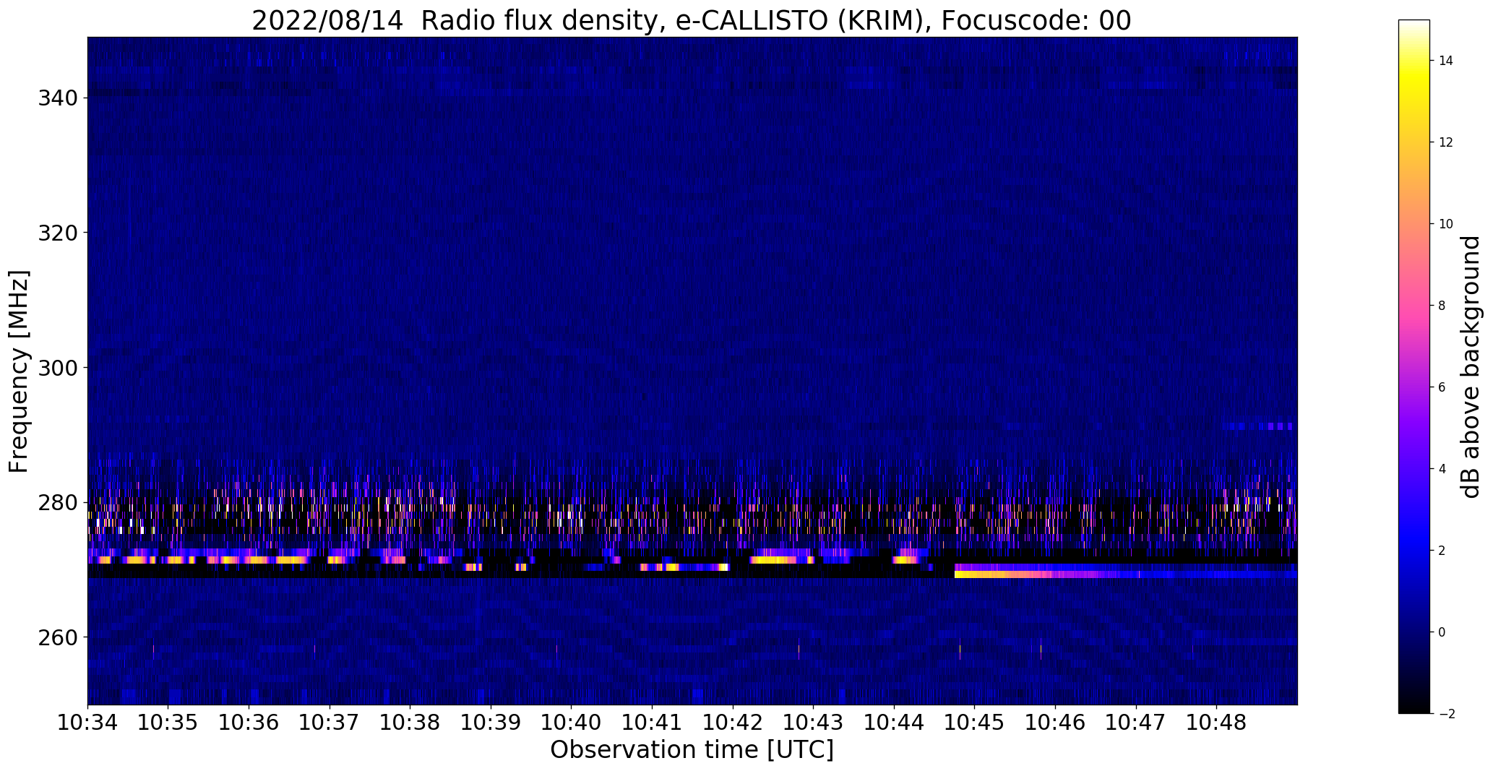Click the colorbar tick label 14
This screenshot has height=771, width=1493.
pos(1446,61)
